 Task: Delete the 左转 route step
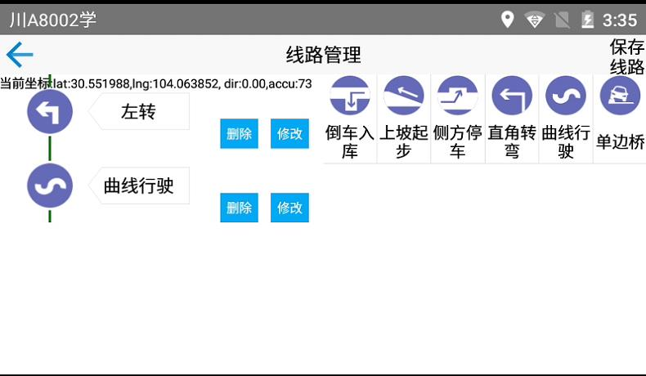(x=239, y=133)
